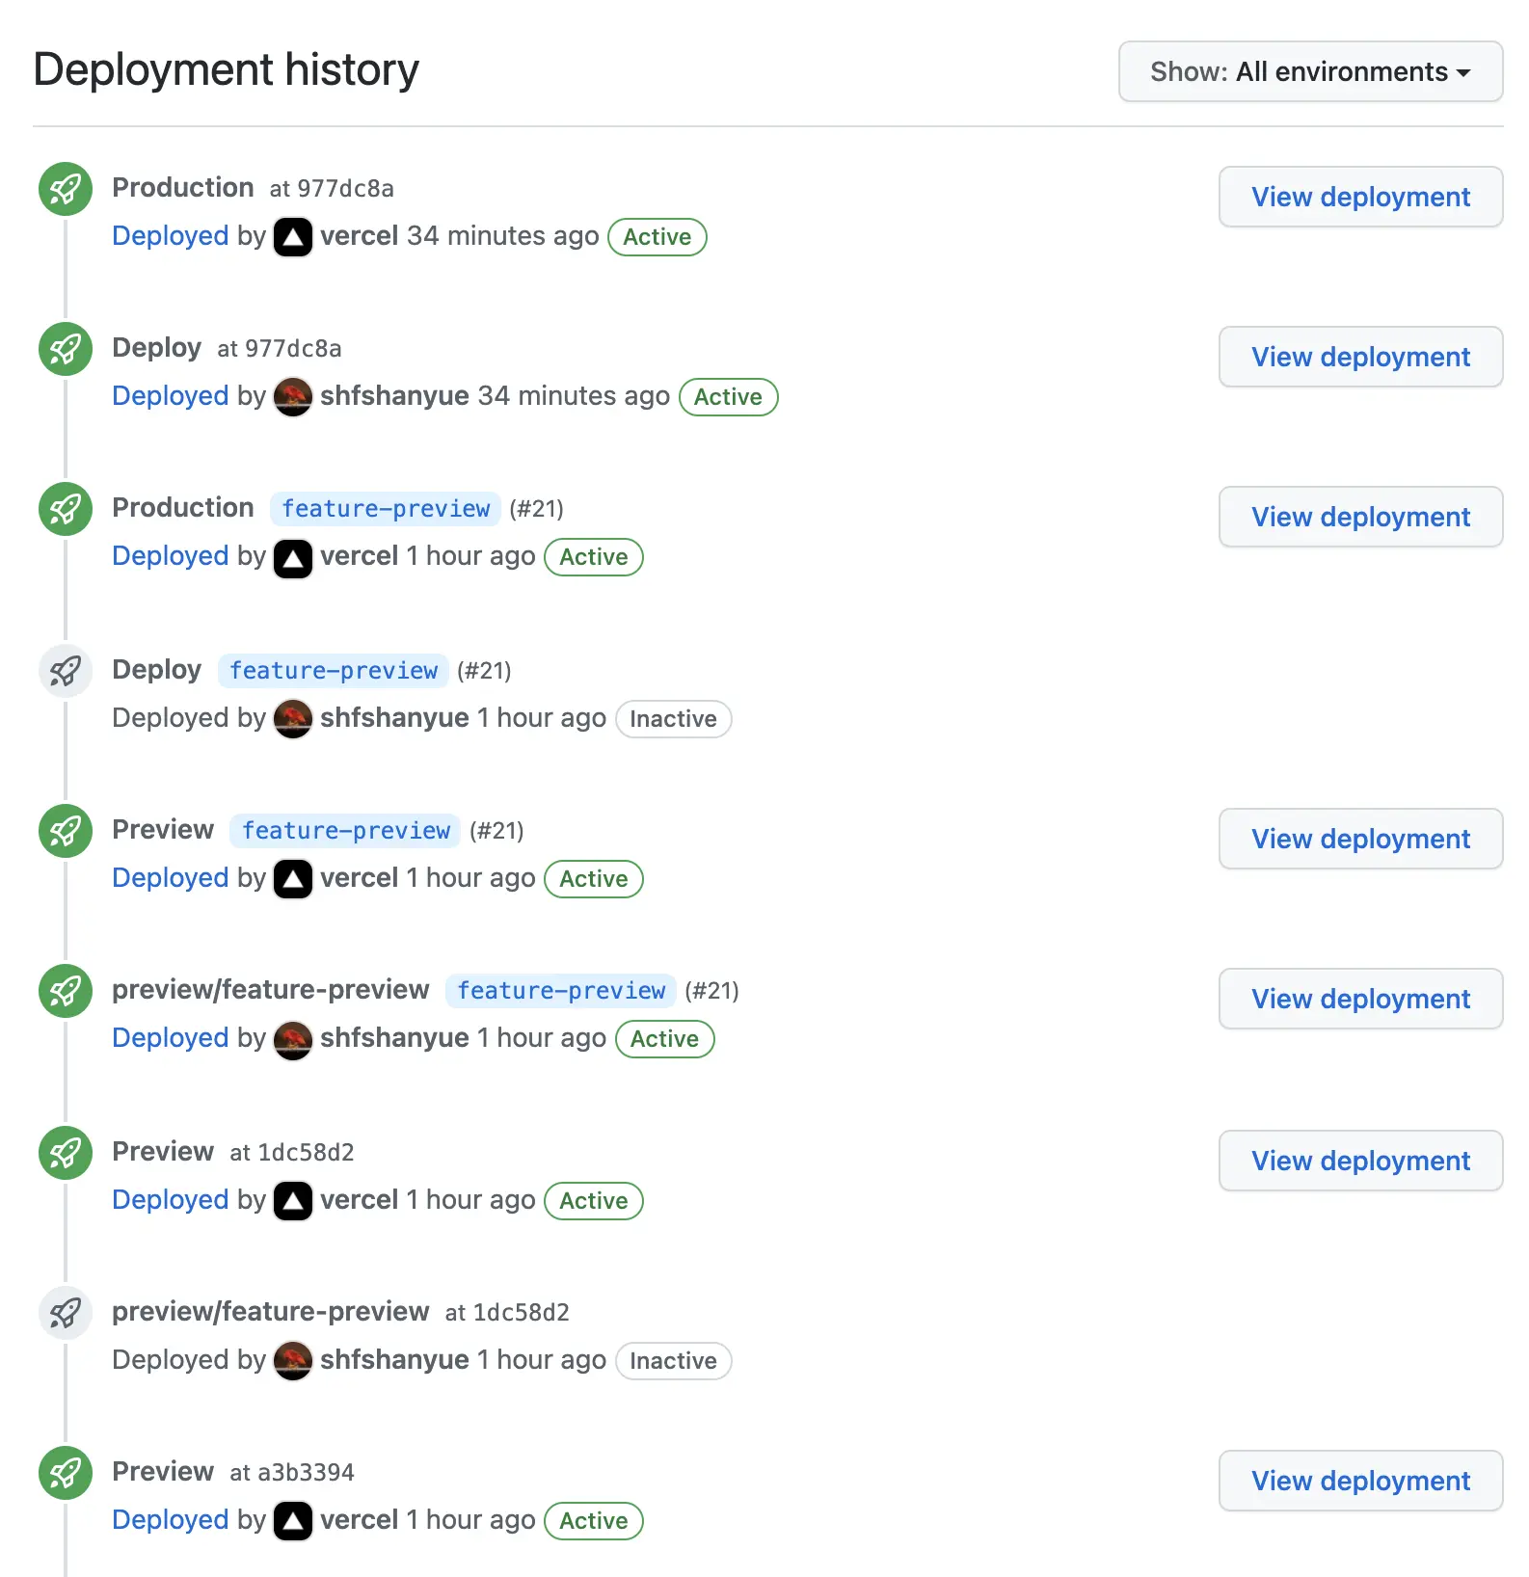The width and height of the screenshot is (1529, 1577).
Task: Click rocket icon for Production at 977dc8a
Action: (66, 189)
